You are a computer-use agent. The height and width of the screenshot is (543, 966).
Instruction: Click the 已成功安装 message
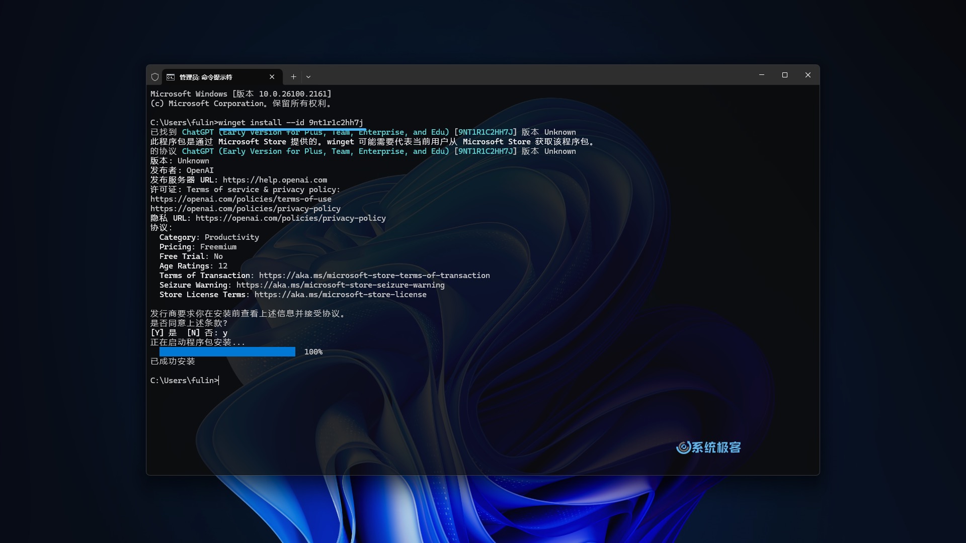[173, 361]
